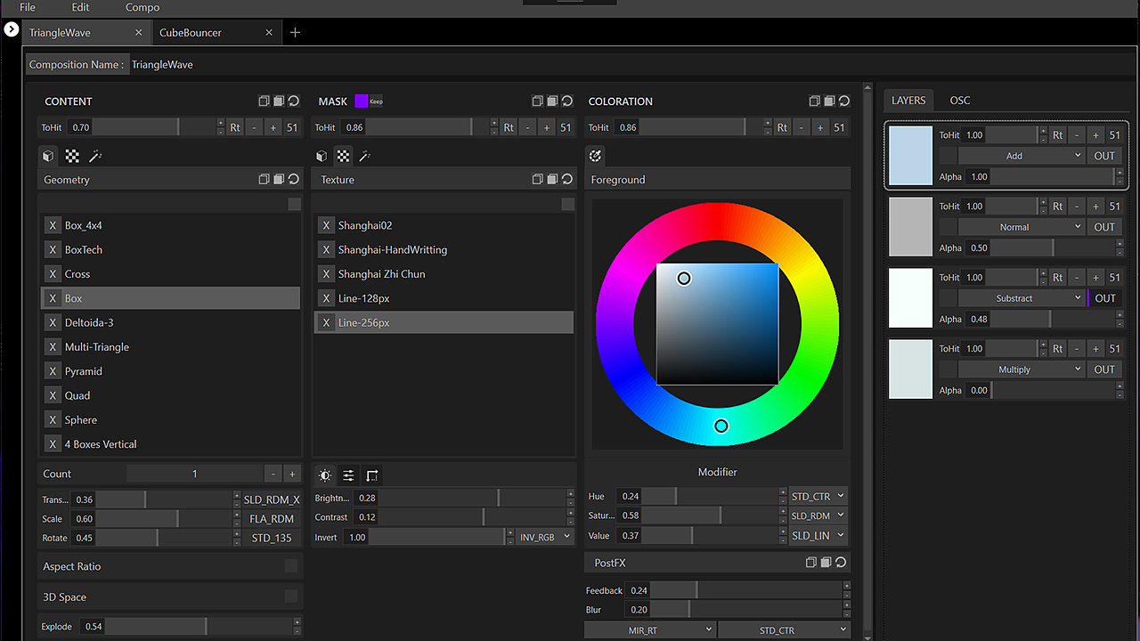Change the Multiply blend mode dropdown
Image resolution: width=1140 pixels, height=641 pixels.
(1022, 369)
